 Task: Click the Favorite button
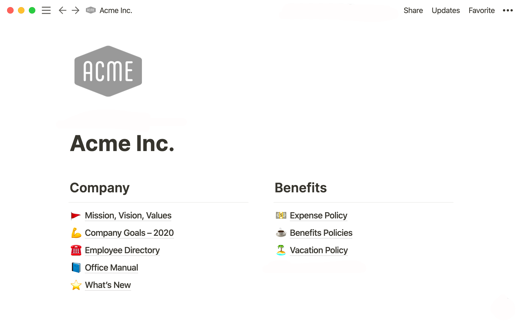(481, 10)
